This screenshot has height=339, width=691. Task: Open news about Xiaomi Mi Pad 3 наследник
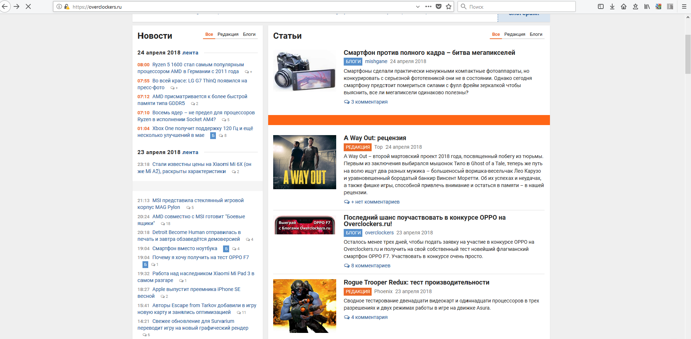196,277
